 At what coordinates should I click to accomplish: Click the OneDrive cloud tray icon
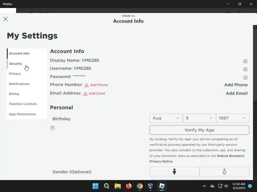[212, 186]
